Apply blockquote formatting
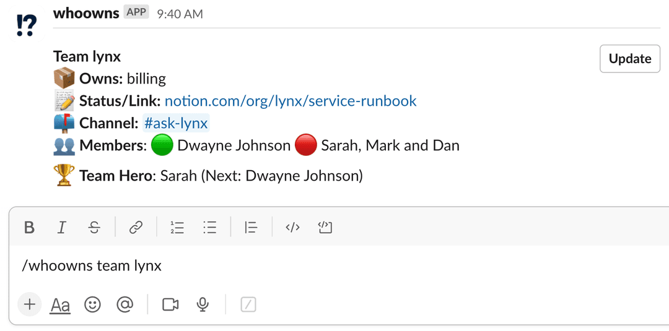Screen dimensions: 669x331 [251, 228]
